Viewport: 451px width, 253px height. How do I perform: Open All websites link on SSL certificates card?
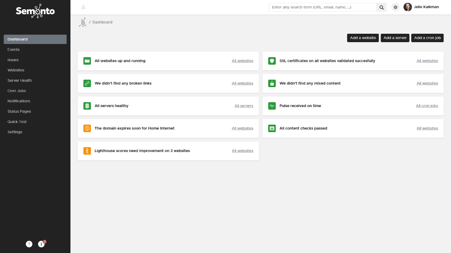[x=427, y=61]
